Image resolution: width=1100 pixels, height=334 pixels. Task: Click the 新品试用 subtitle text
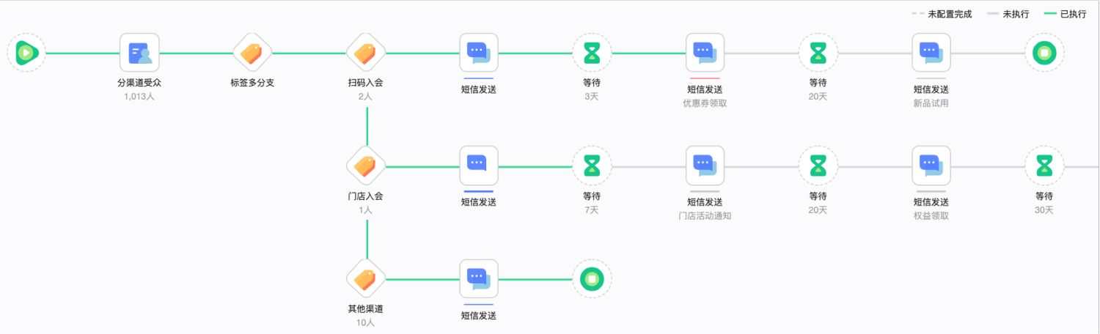click(x=931, y=103)
